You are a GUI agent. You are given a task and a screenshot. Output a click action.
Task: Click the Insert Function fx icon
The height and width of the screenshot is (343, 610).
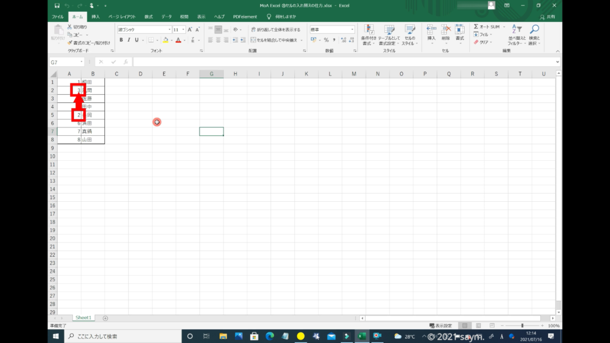click(126, 62)
